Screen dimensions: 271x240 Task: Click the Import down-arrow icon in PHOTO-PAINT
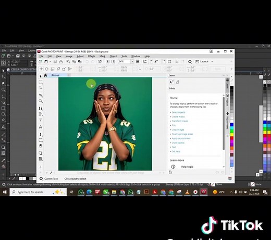click(x=107, y=62)
